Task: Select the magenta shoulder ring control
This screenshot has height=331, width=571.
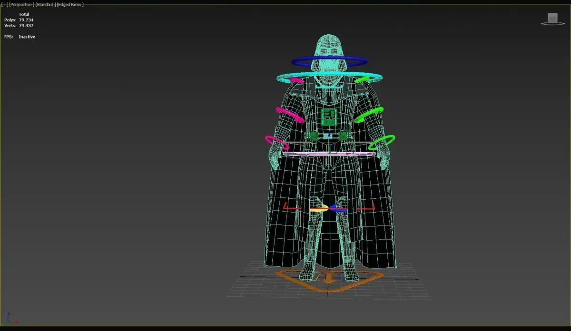Action: tap(297, 80)
